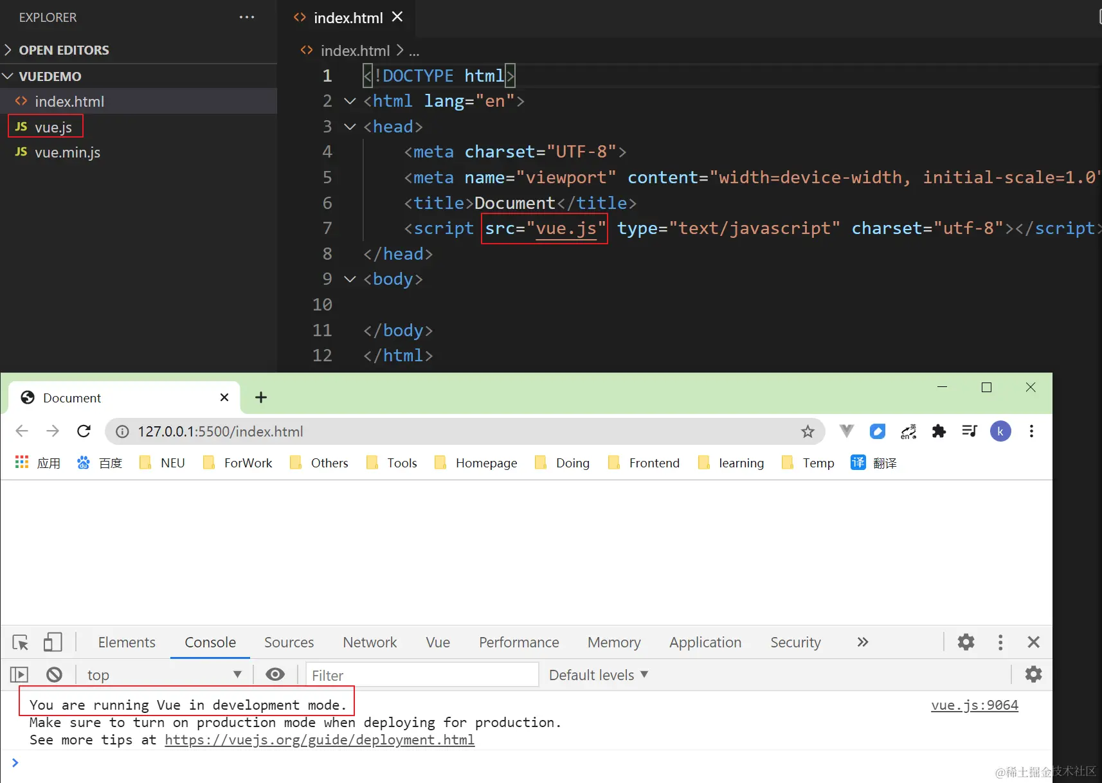
Task: Activate the inspect element picker
Action: pos(21,642)
